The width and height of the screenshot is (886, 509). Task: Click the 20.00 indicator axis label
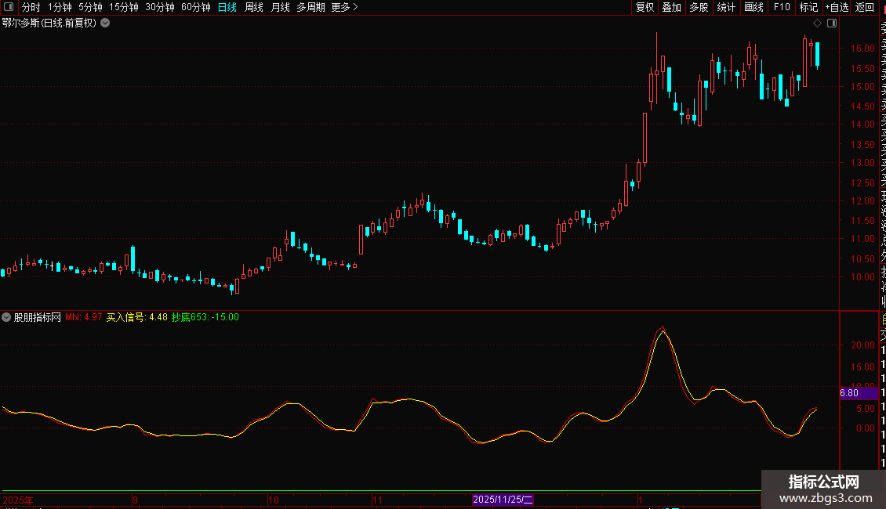point(862,345)
